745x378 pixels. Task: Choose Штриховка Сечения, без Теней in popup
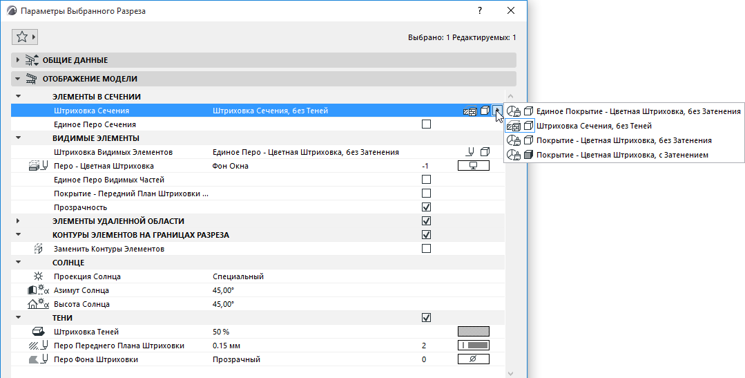(x=624, y=126)
